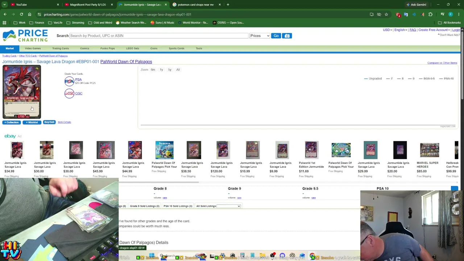Click the PriceCharting site logo
Screen dimensions: 464x261
[25, 36]
